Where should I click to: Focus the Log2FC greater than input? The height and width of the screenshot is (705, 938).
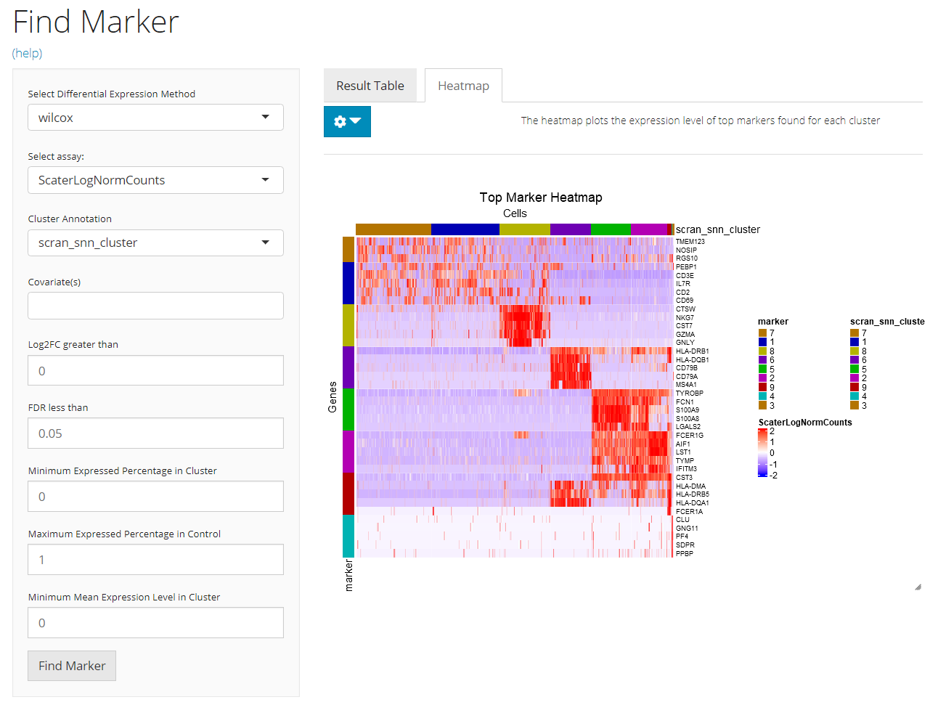[x=155, y=370]
